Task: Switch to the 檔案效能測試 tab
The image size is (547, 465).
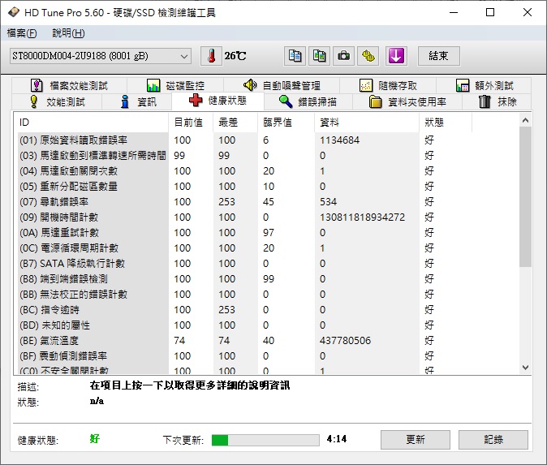Action: click(70, 85)
